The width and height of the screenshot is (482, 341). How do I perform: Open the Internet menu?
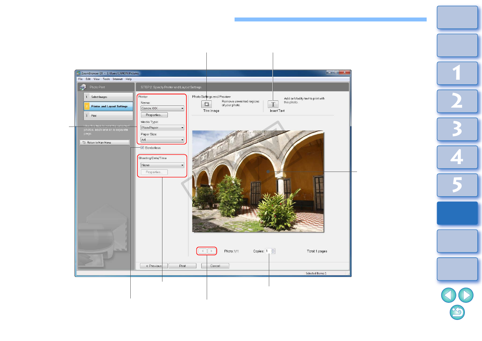[x=117, y=79]
